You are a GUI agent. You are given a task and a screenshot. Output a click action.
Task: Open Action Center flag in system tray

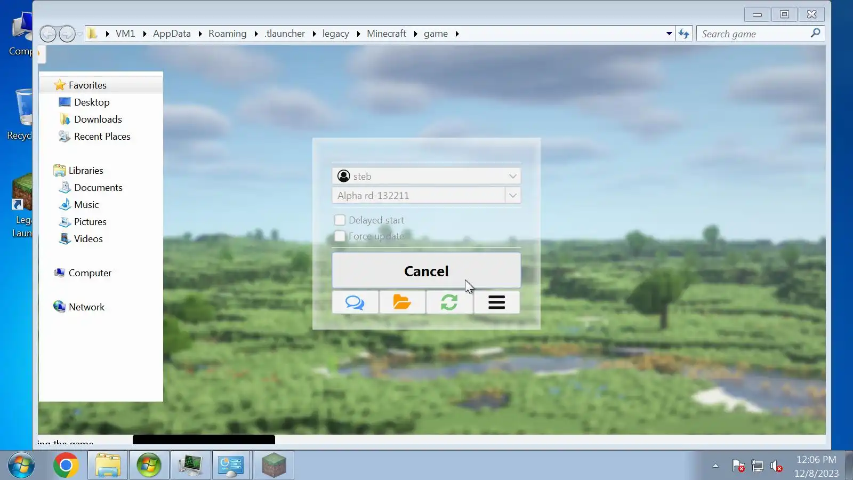(738, 466)
